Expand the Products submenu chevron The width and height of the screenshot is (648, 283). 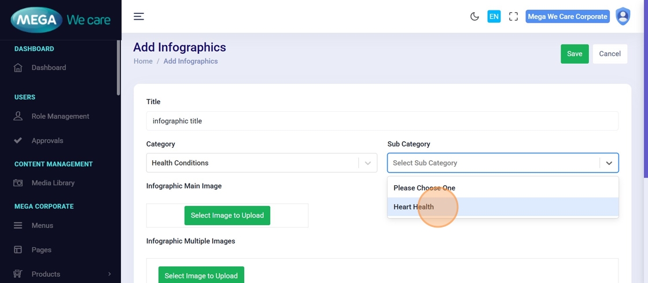[109, 274]
